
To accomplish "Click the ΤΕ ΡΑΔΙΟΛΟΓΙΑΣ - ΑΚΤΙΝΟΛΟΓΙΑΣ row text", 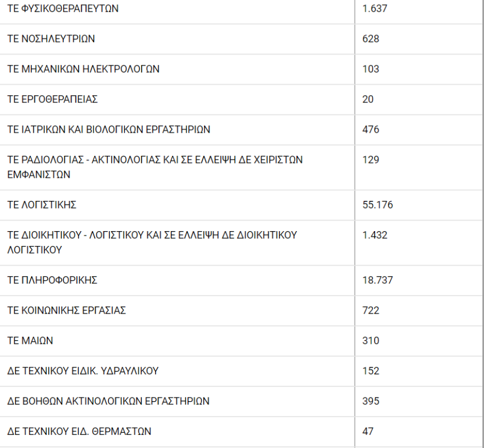I will tap(155, 160).
